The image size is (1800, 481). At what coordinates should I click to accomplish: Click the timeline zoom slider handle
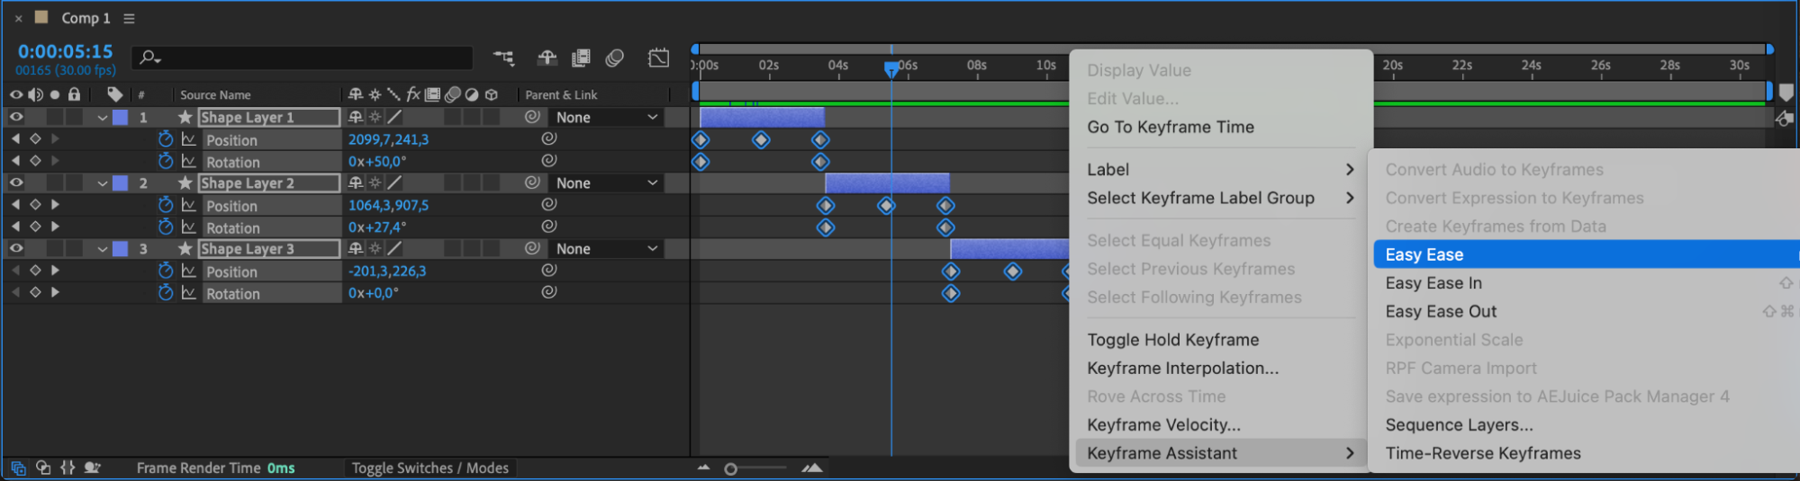730,468
